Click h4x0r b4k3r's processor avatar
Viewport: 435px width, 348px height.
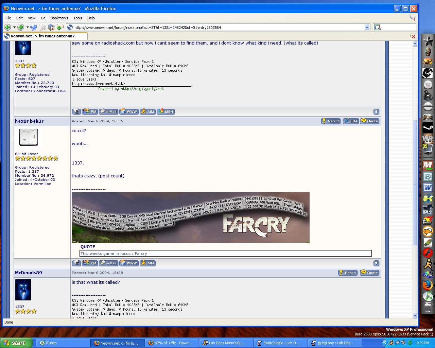coord(28,137)
